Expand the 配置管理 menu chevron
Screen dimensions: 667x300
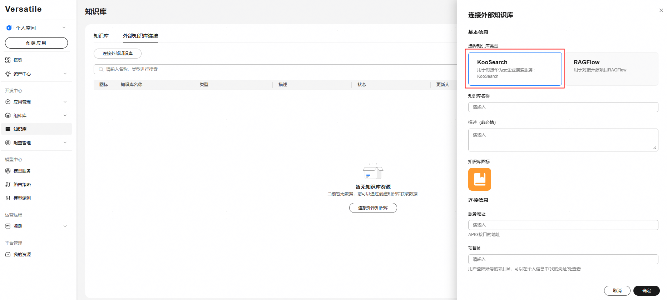click(65, 142)
